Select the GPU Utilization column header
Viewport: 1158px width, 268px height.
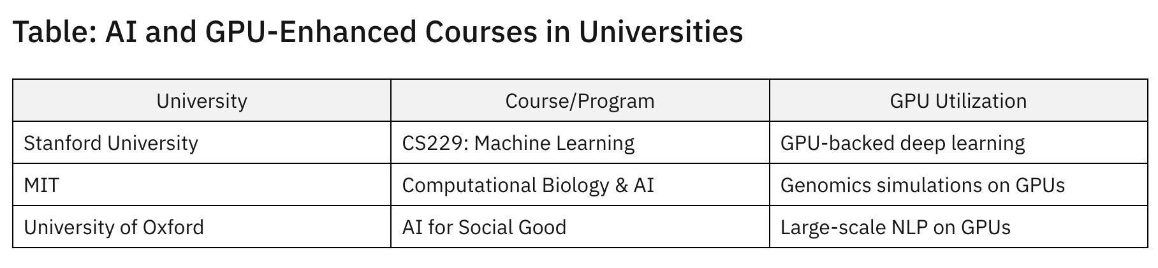tap(958, 101)
